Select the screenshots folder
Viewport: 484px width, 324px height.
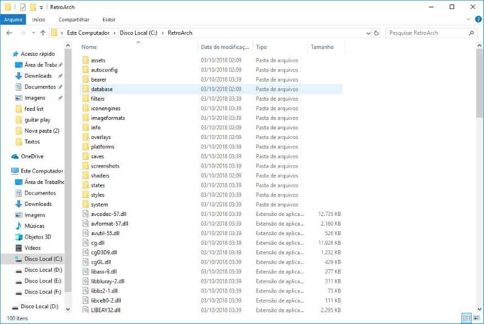105,166
